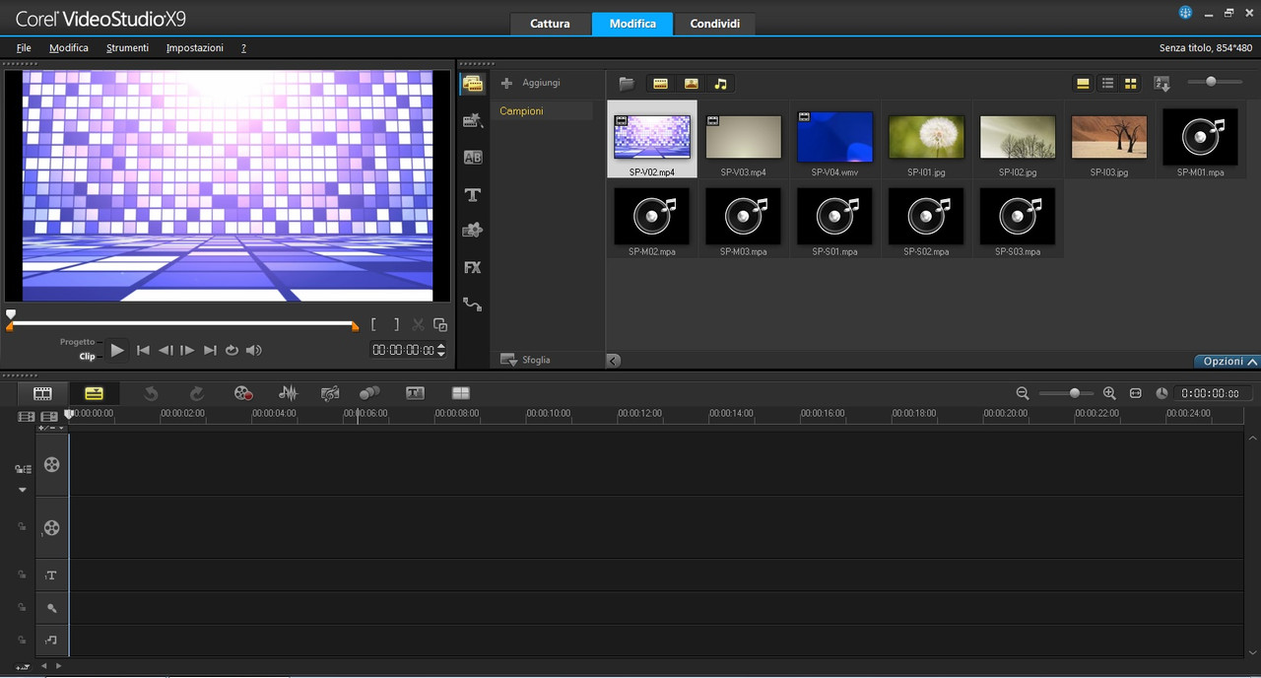Toggle library title display button
Image resolution: width=1261 pixels, height=678 pixels.
(x=1083, y=84)
